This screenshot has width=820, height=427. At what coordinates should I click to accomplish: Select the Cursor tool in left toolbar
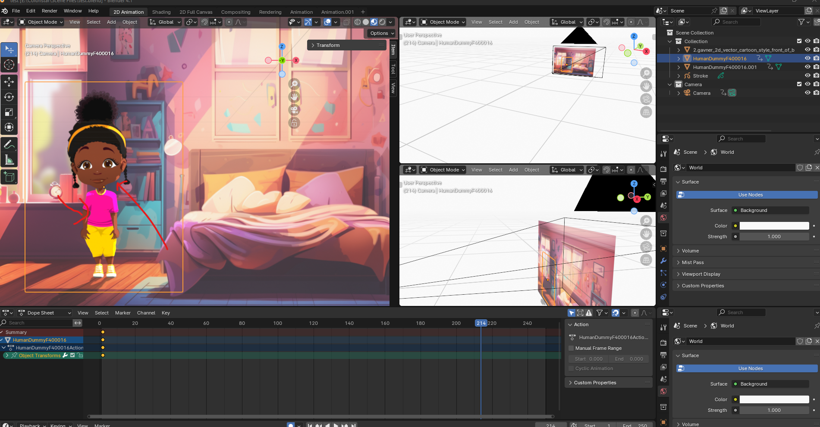pos(9,65)
